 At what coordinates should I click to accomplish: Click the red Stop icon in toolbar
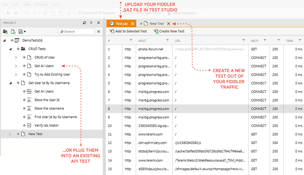click(x=16, y=13)
